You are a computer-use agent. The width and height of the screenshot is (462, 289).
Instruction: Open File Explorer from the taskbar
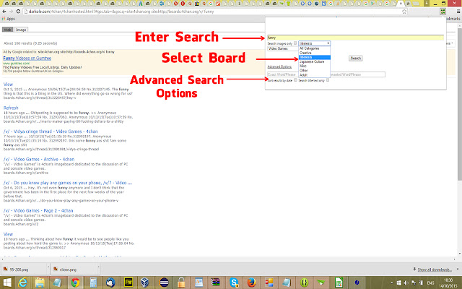40,282
